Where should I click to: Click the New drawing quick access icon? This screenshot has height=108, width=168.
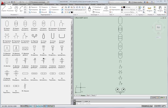click(x=7, y=2)
